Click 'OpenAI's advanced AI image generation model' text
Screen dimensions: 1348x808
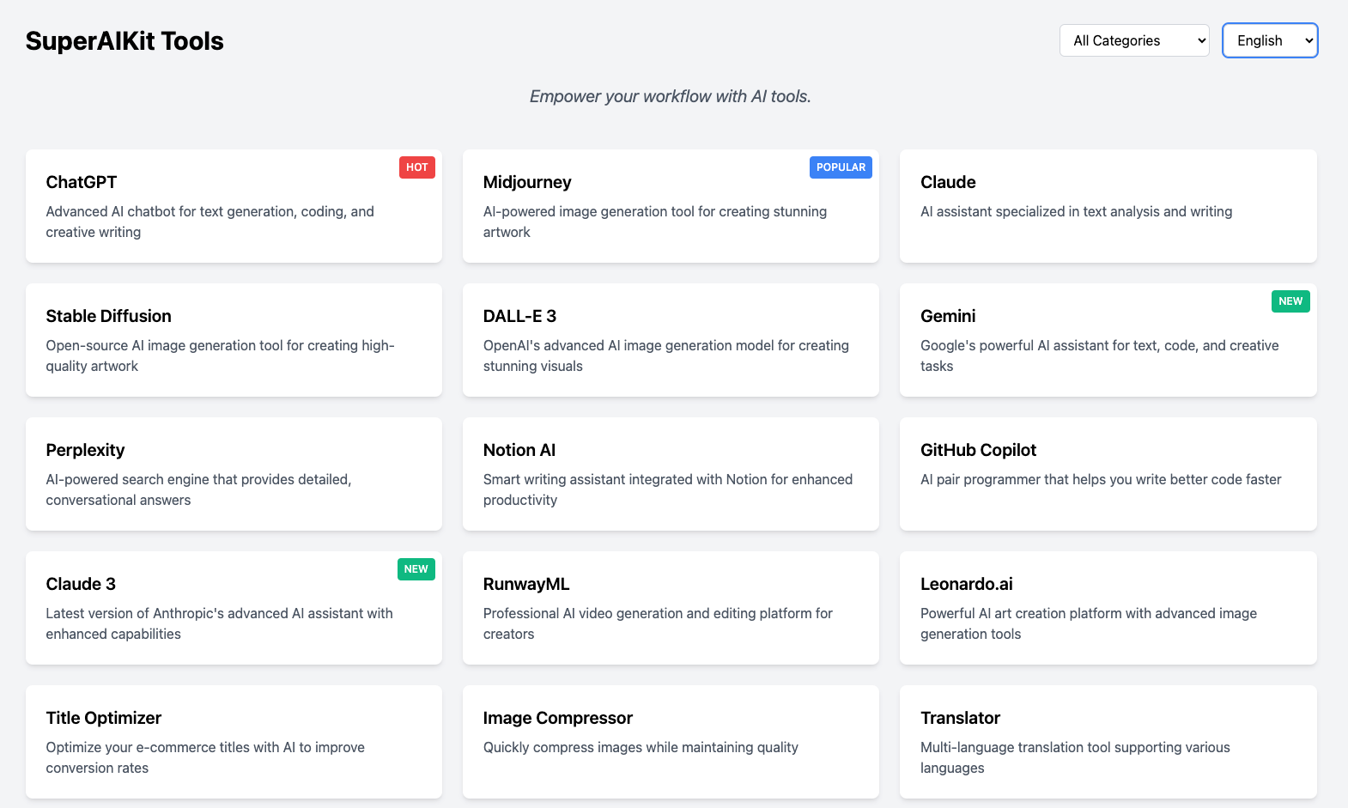click(666, 355)
